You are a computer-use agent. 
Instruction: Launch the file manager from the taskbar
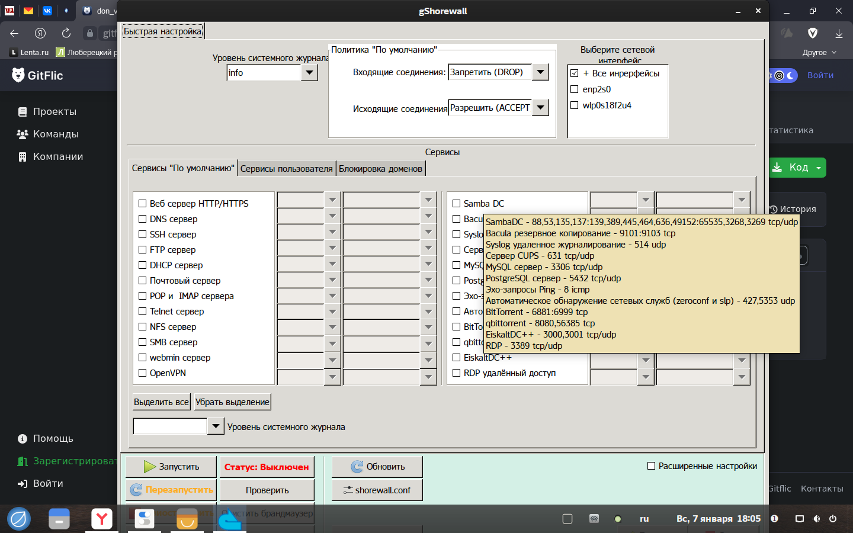coord(59,519)
